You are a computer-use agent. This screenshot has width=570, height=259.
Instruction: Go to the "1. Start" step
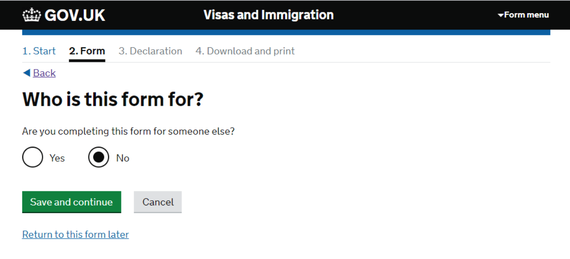pyautogui.click(x=39, y=51)
